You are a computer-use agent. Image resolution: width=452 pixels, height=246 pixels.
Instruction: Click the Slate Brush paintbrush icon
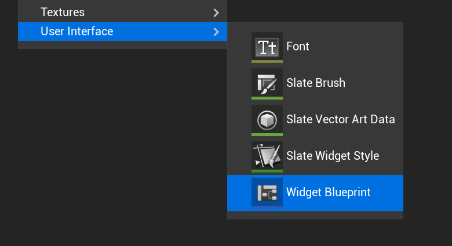click(x=267, y=83)
